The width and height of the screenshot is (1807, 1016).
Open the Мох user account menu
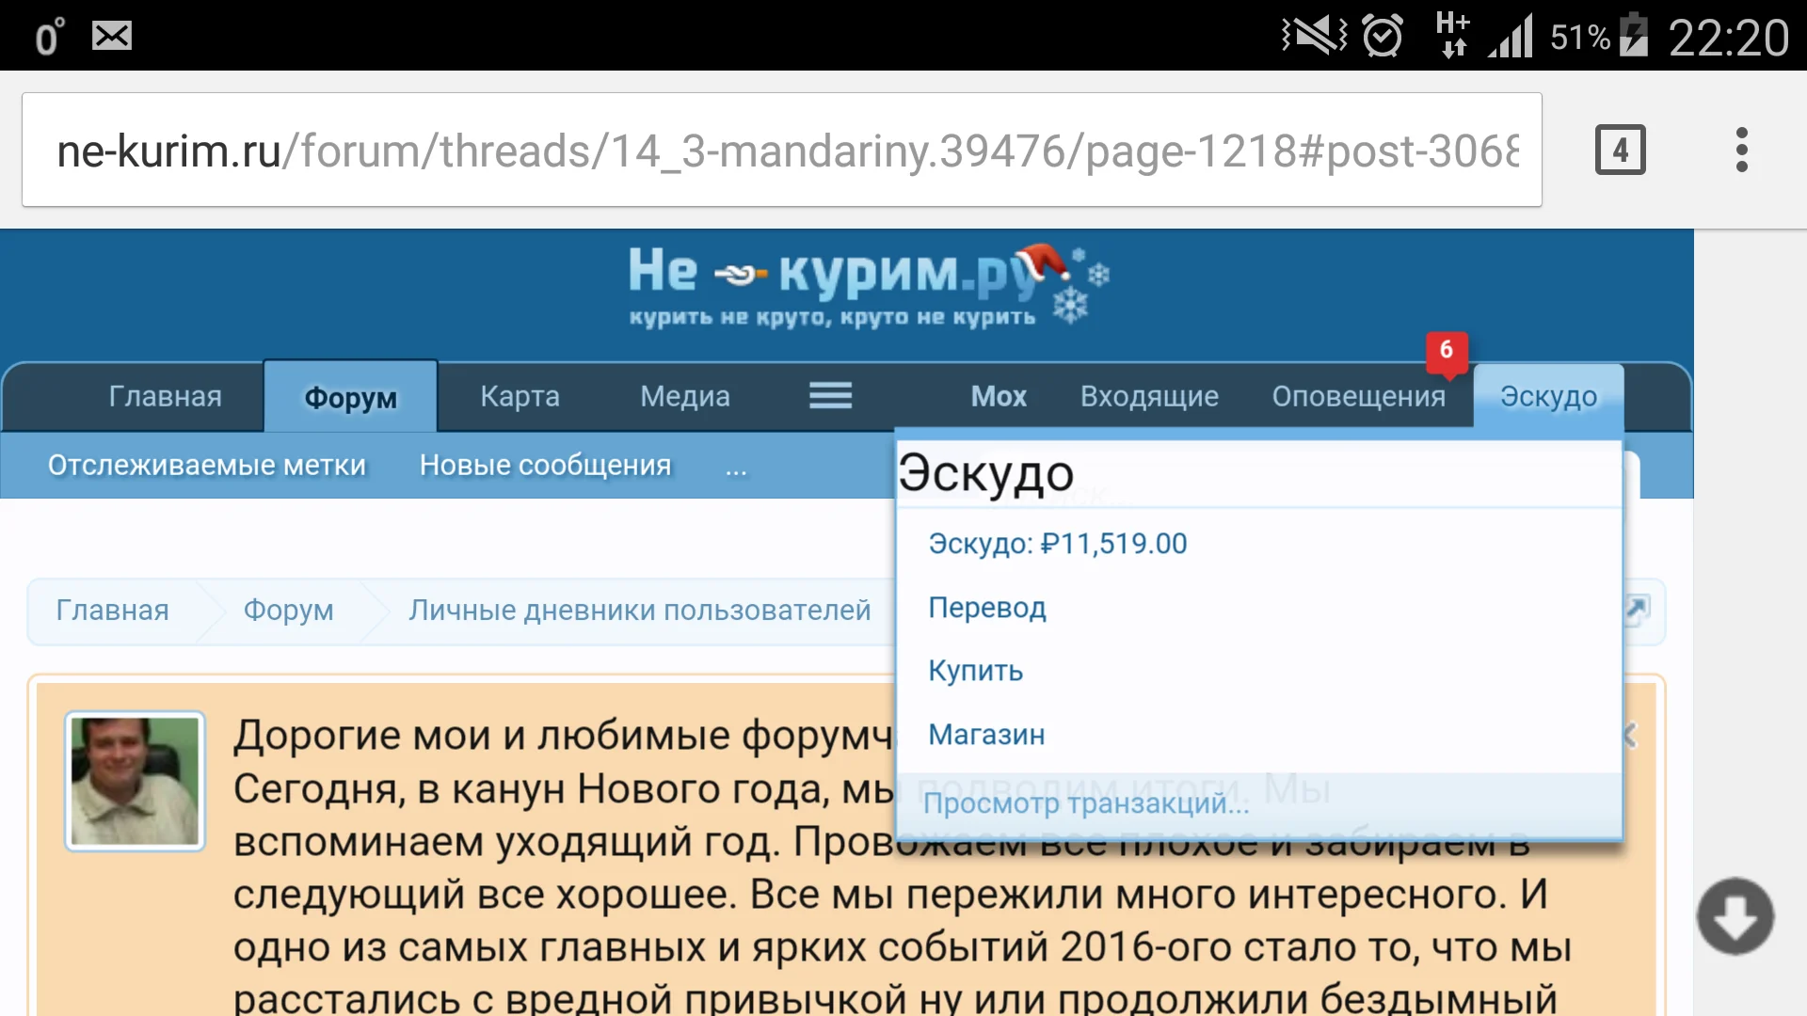coord(998,396)
